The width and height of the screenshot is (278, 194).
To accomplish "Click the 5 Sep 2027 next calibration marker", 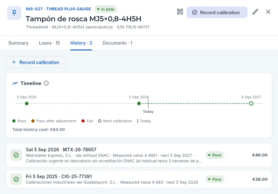I will point(251,103).
